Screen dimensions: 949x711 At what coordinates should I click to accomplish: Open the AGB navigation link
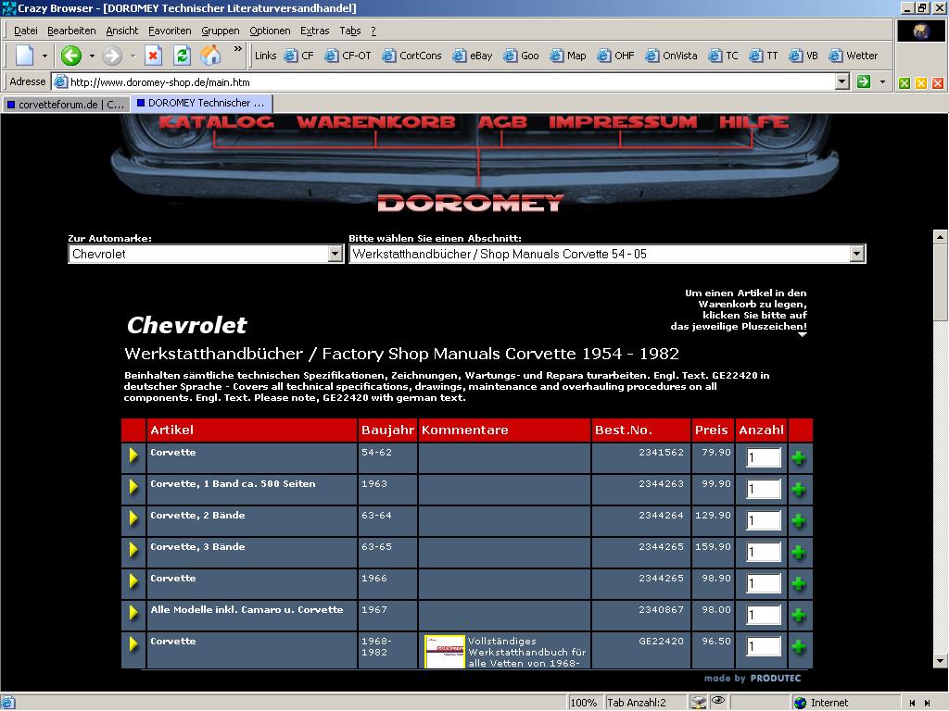coord(502,122)
